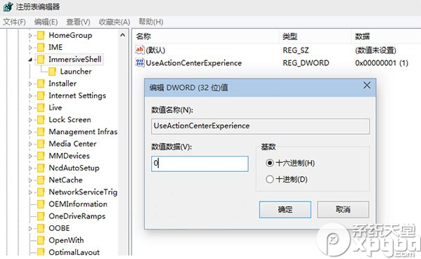Image resolution: width=421 pixels, height=259 pixels.
Task: Expand the Internet Settings tree node
Action: 30,95
